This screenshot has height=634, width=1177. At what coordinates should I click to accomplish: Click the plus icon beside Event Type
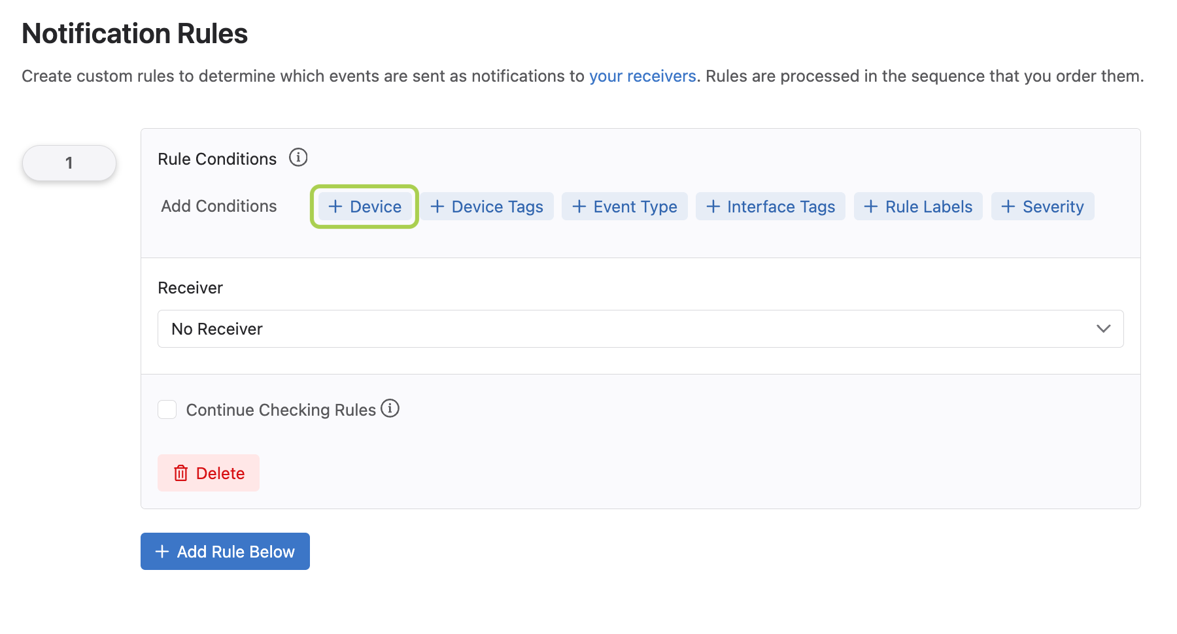(579, 207)
